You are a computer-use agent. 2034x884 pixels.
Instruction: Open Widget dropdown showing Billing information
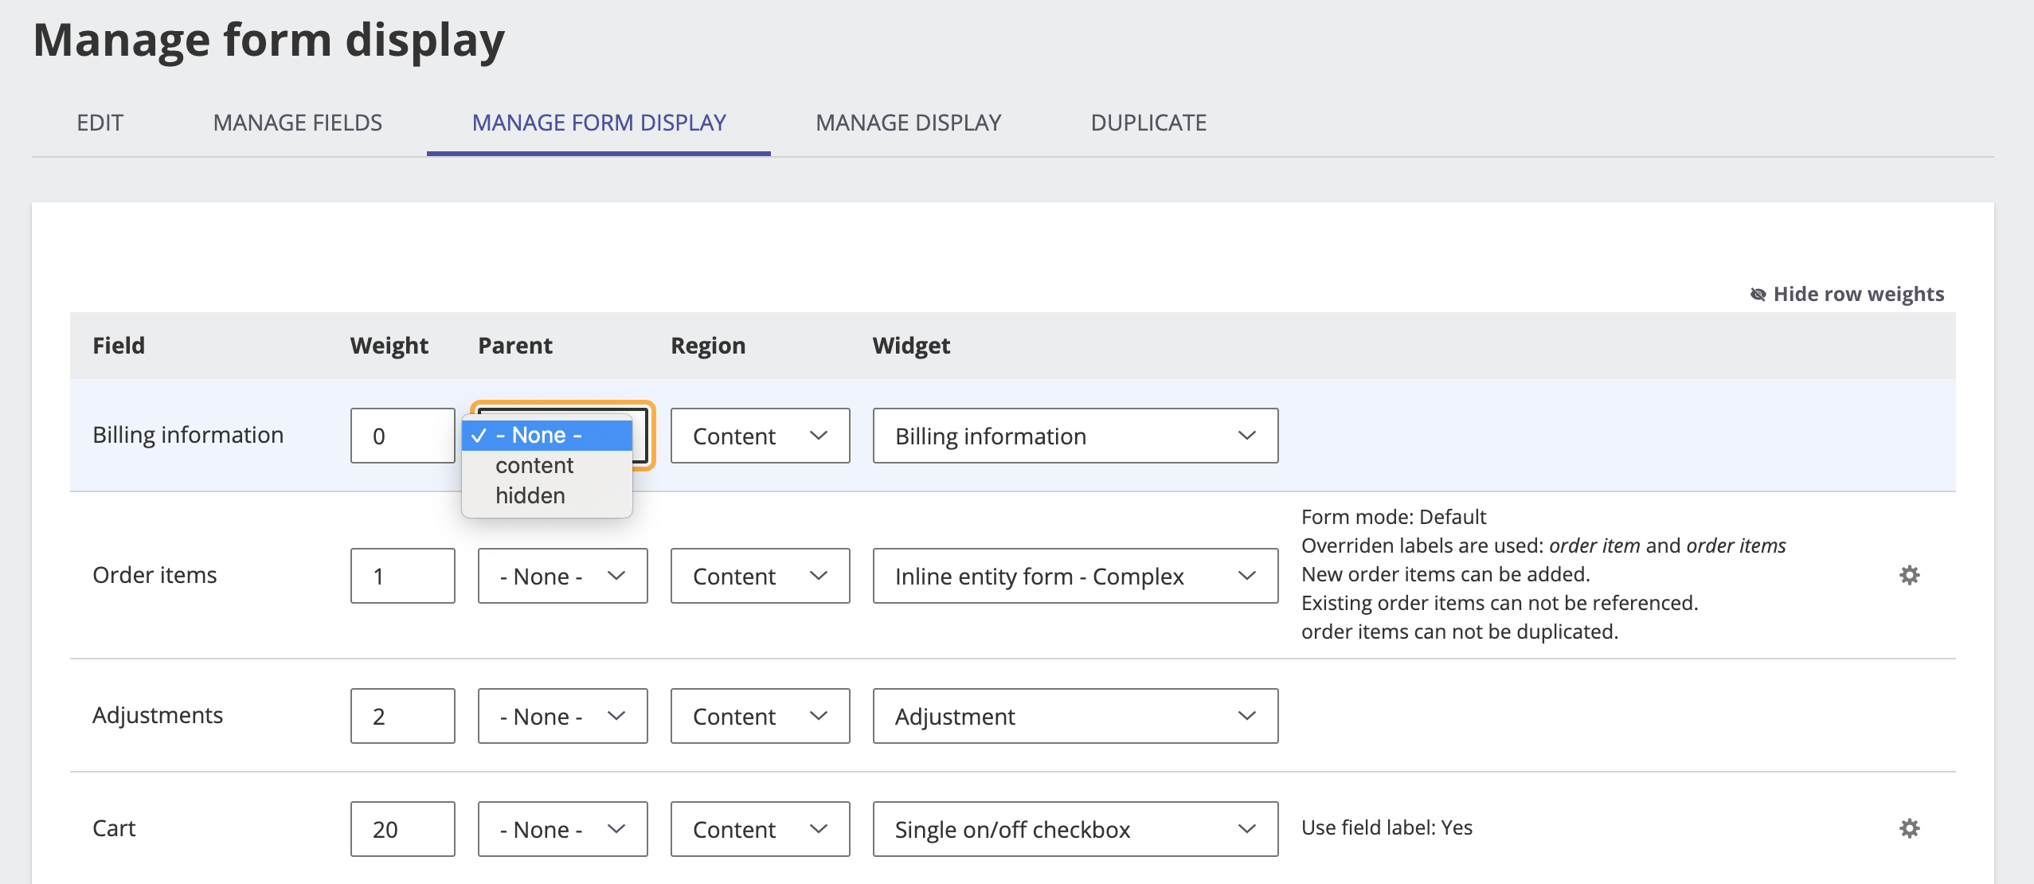1075,436
